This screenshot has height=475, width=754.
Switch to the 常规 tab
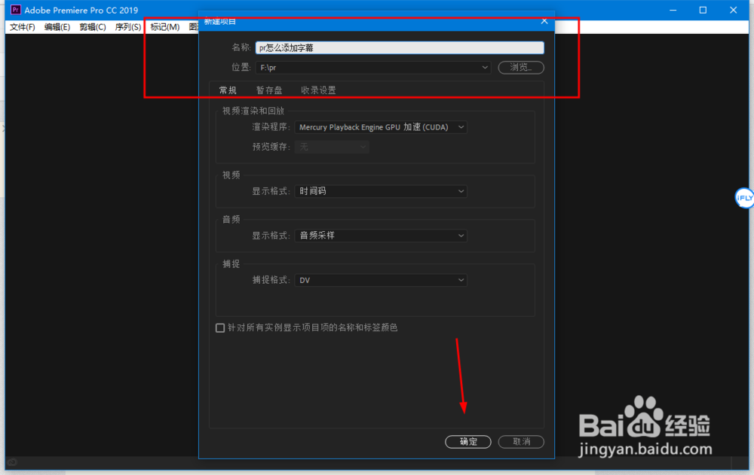[x=228, y=90]
